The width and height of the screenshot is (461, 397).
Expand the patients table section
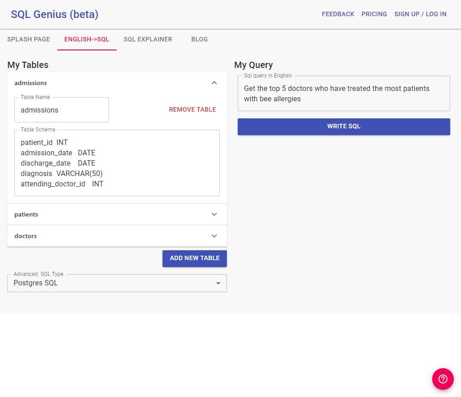pos(214,214)
